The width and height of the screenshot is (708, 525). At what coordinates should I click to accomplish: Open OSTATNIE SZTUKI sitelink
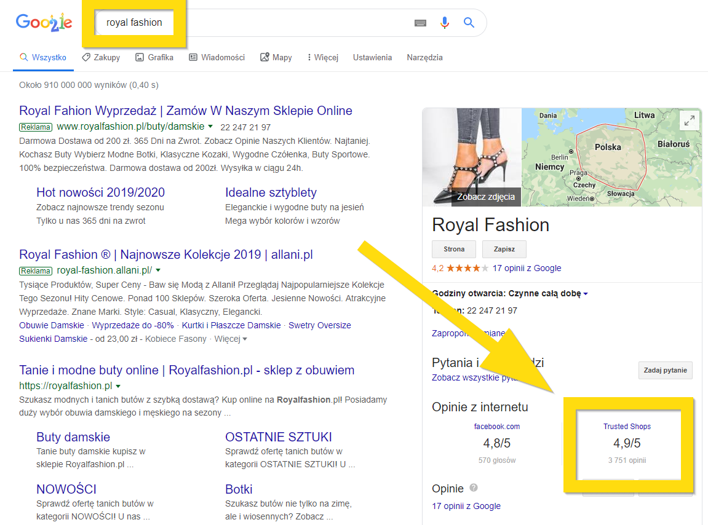279,437
